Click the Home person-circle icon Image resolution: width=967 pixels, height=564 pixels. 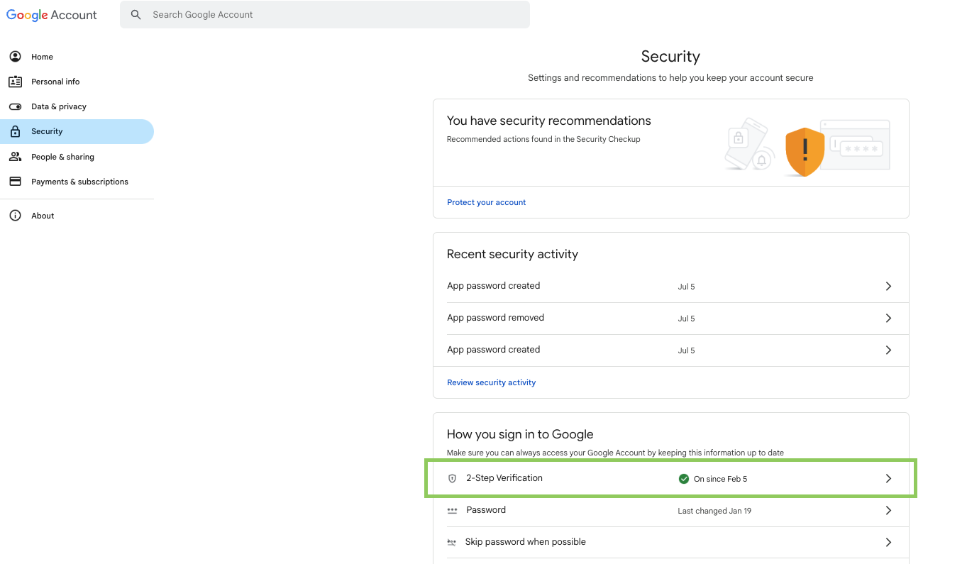point(15,57)
